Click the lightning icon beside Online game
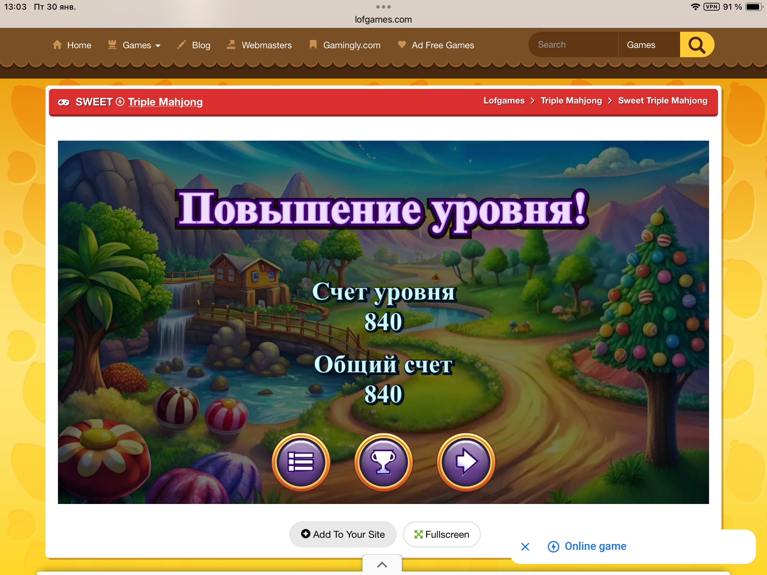 [x=553, y=547]
